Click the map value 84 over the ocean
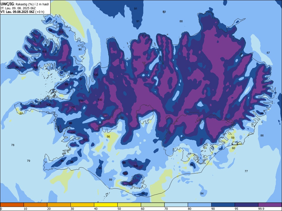This screenshot has width=282, height=211. coord(202,194)
